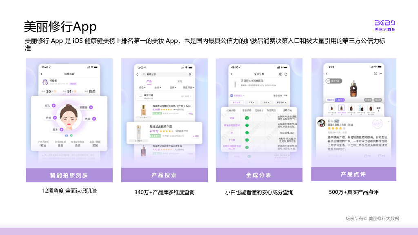Click the share icon in 全成分表 header
This screenshot has width=418, height=235.
pos(286,74)
